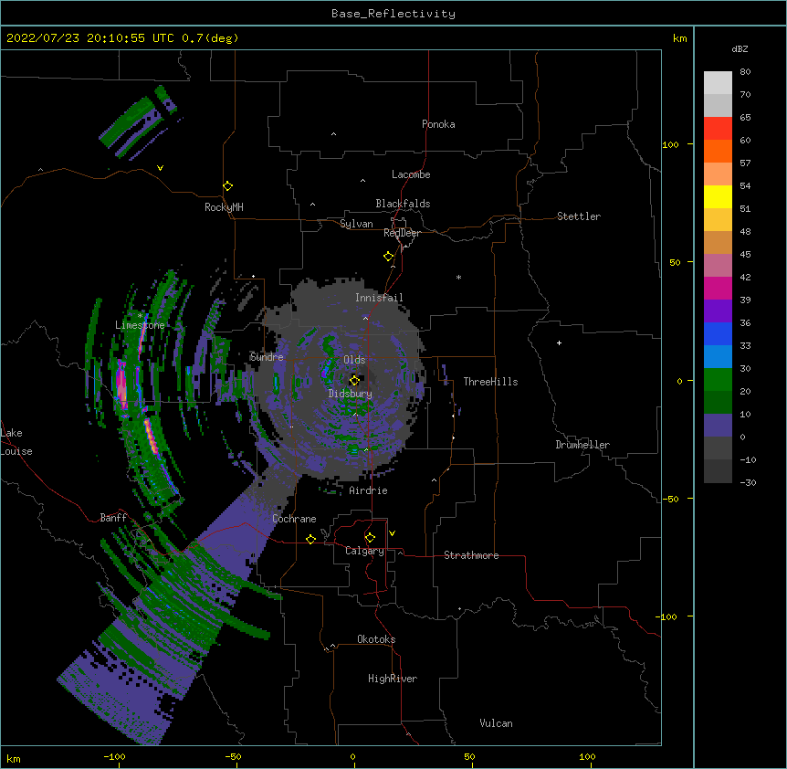Click the Strathmore label
Screen dimensions: 787x769
(471, 555)
